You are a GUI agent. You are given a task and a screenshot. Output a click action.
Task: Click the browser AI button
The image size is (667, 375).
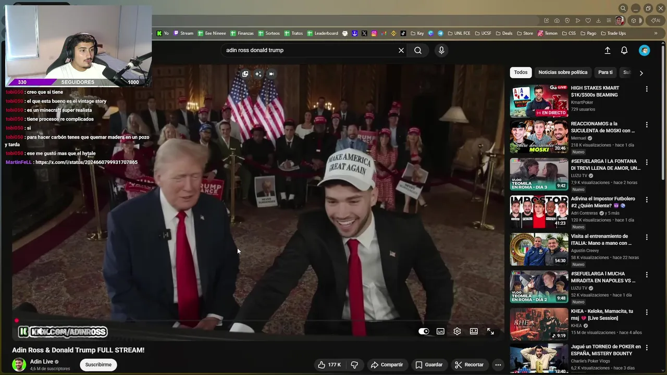point(654,21)
